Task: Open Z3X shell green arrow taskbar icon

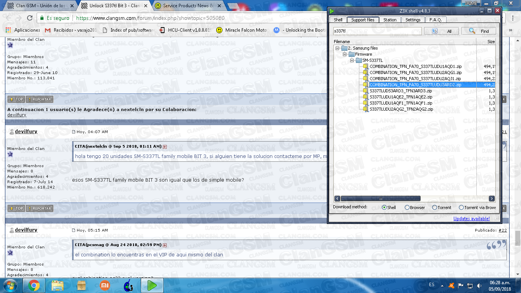Action: coord(152,285)
